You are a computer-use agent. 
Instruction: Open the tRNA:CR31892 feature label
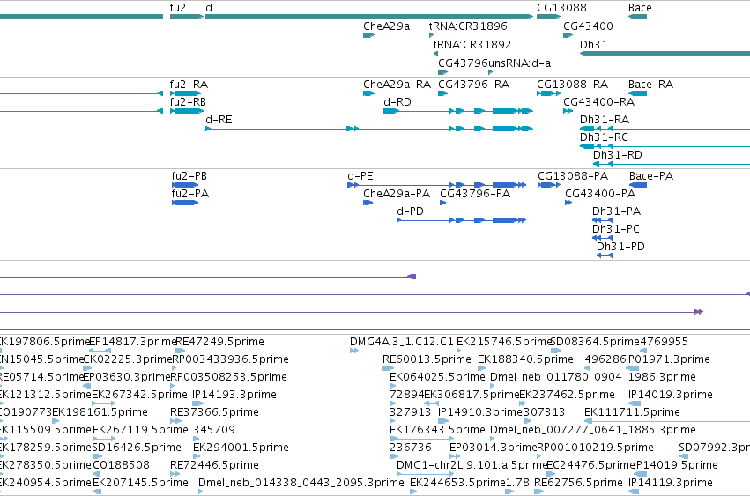[x=472, y=44]
